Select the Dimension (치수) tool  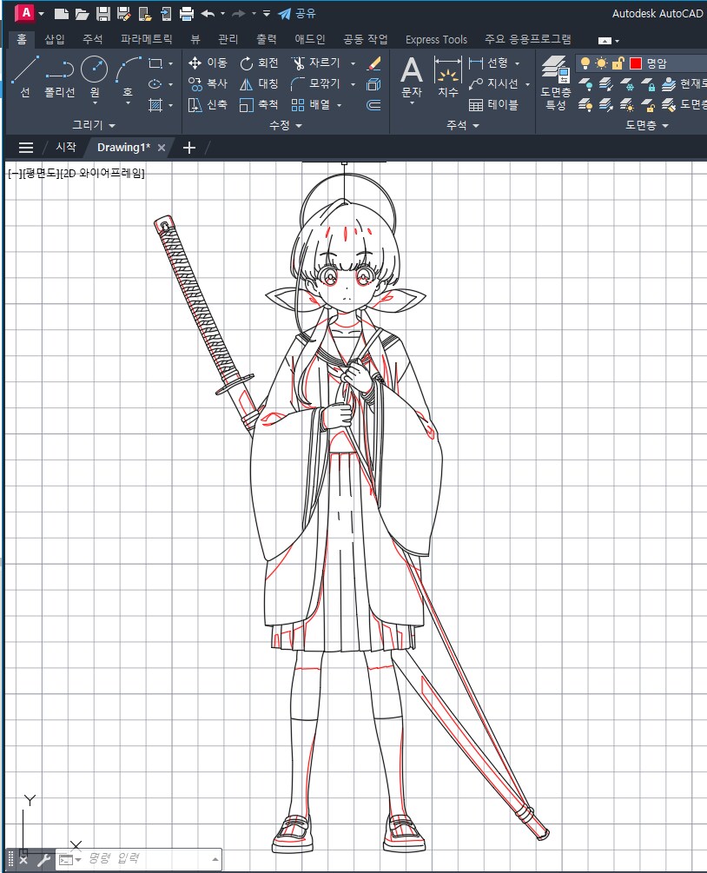(447, 76)
